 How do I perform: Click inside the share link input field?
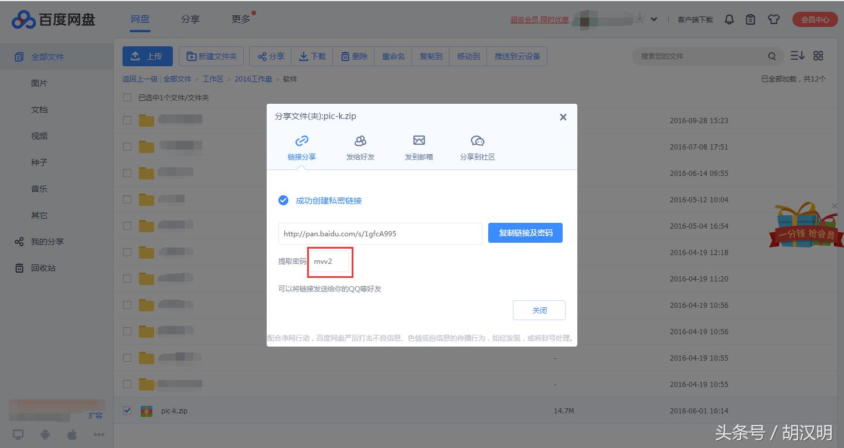380,233
